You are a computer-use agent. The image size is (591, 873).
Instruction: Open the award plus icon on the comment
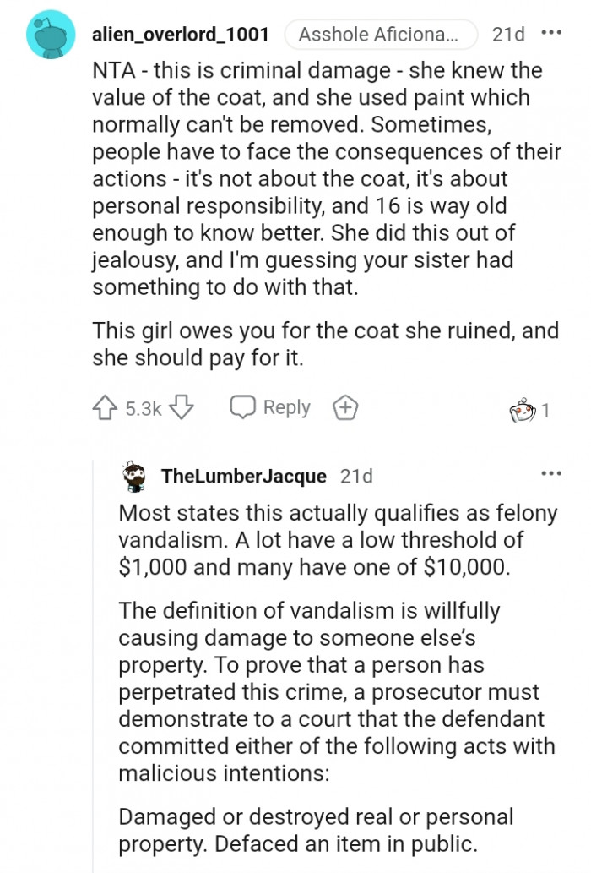click(344, 406)
